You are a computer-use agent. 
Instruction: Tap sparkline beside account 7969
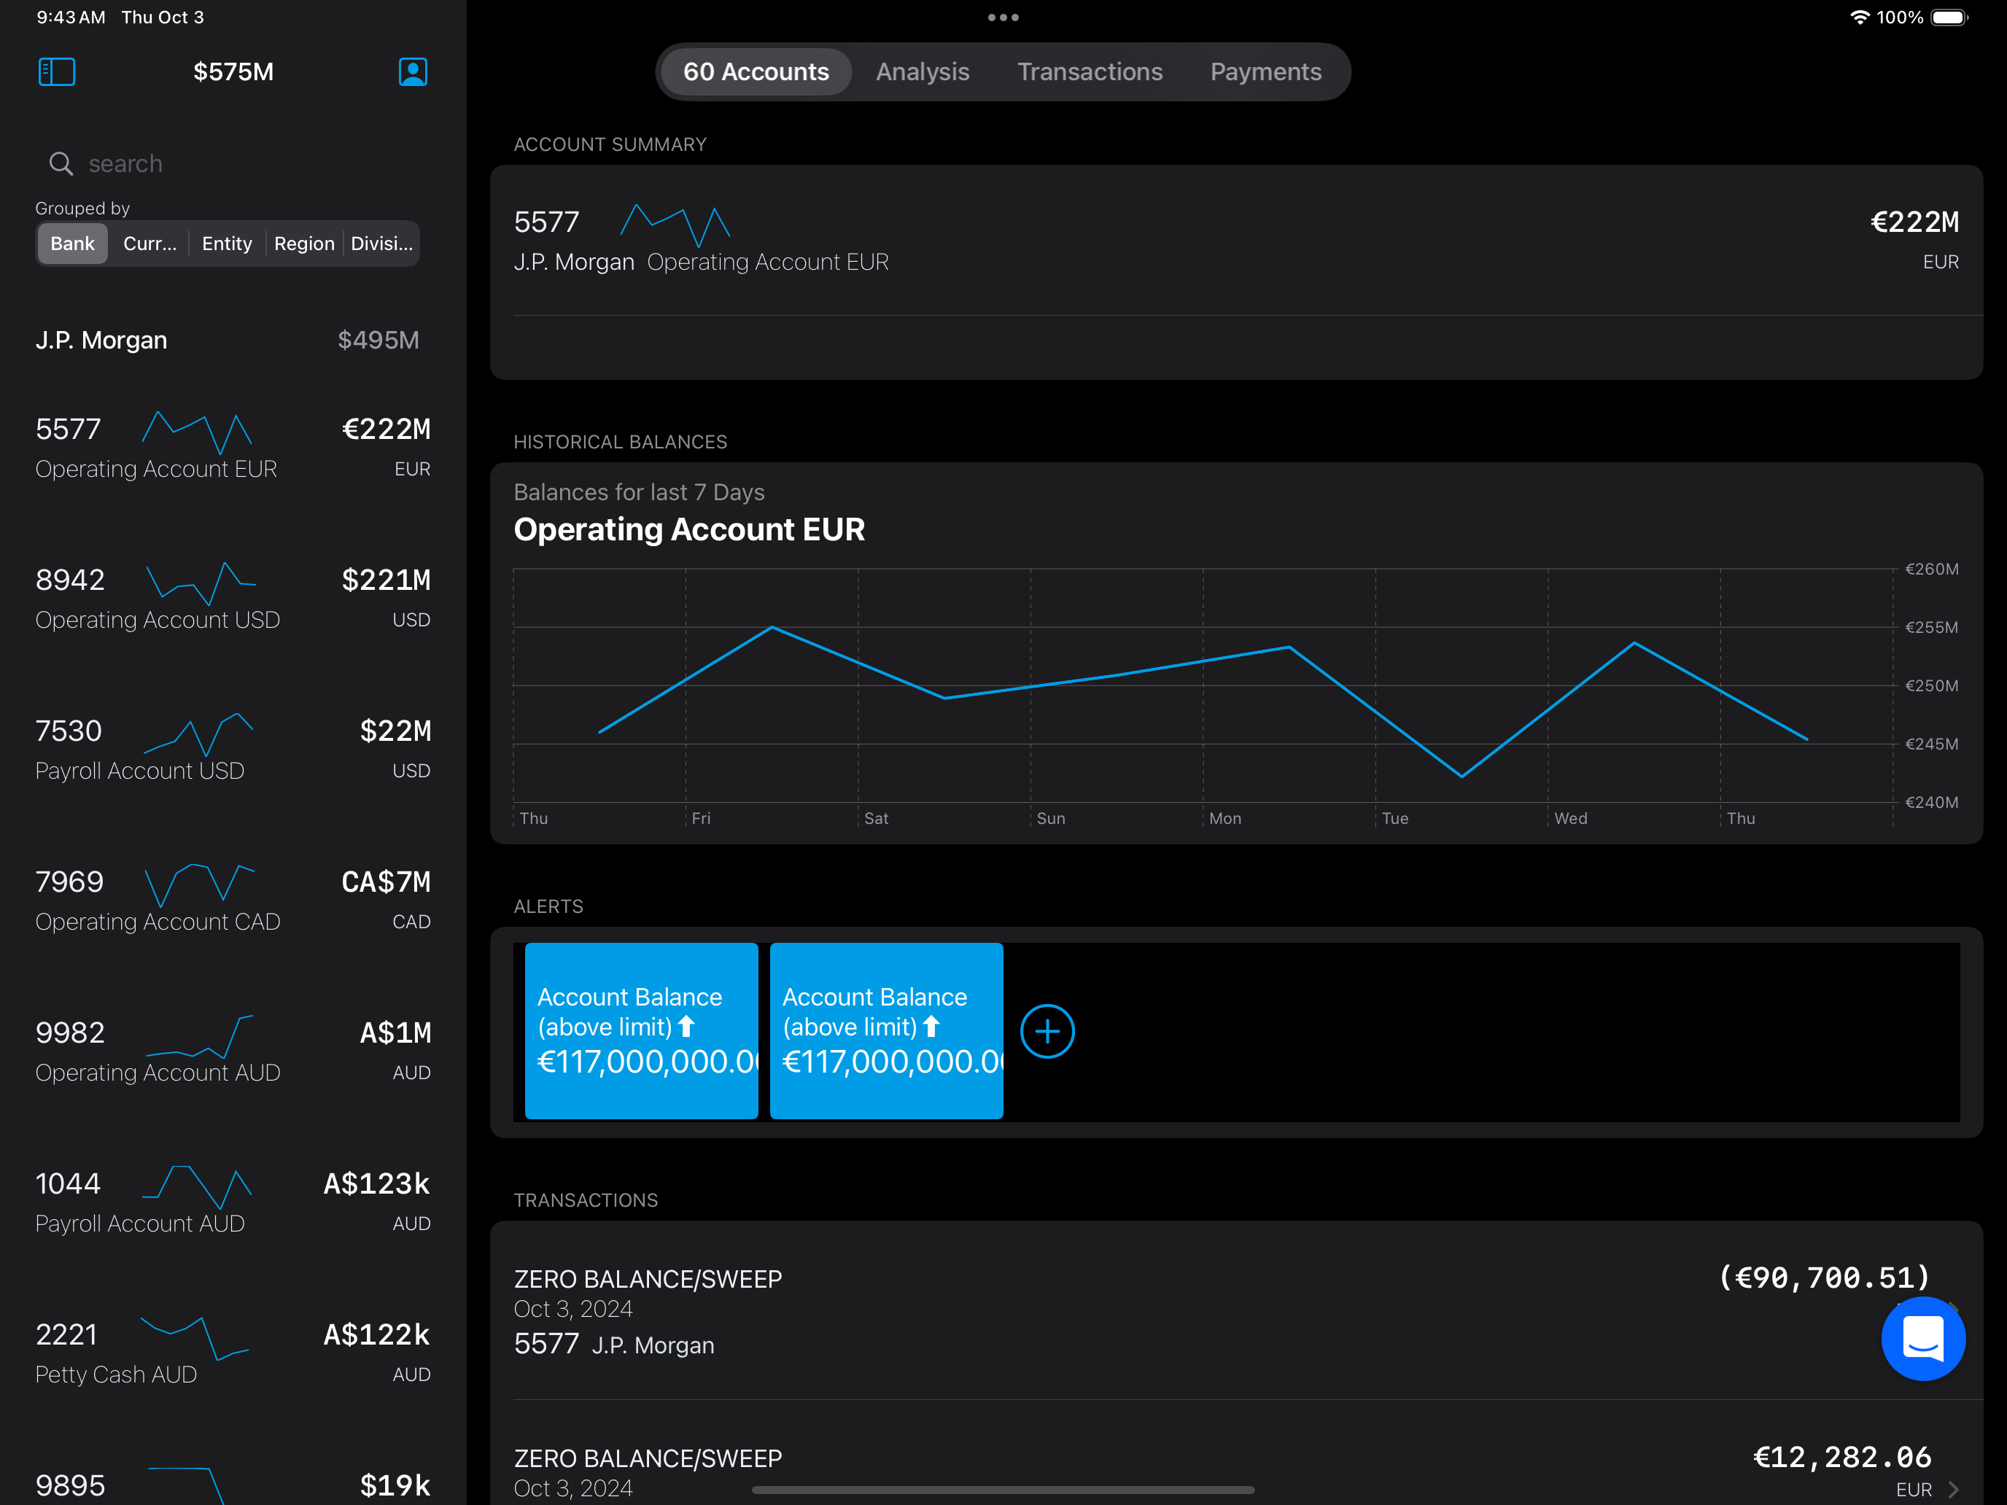[x=200, y=885]
